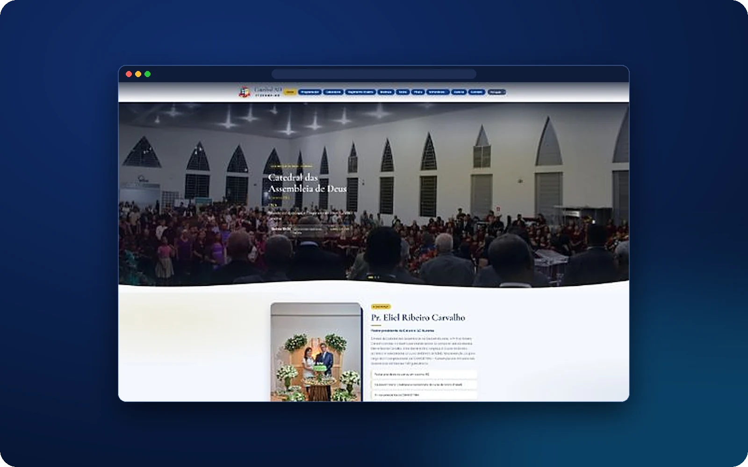
Task: Click the browser address bar
Action: (x=374, y=74)
